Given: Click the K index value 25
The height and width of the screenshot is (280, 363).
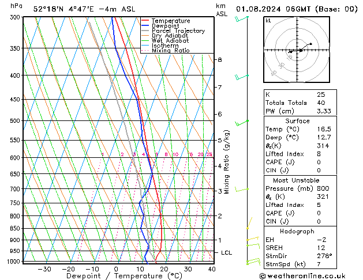Looking at the screenshot, I should point(321,94).
